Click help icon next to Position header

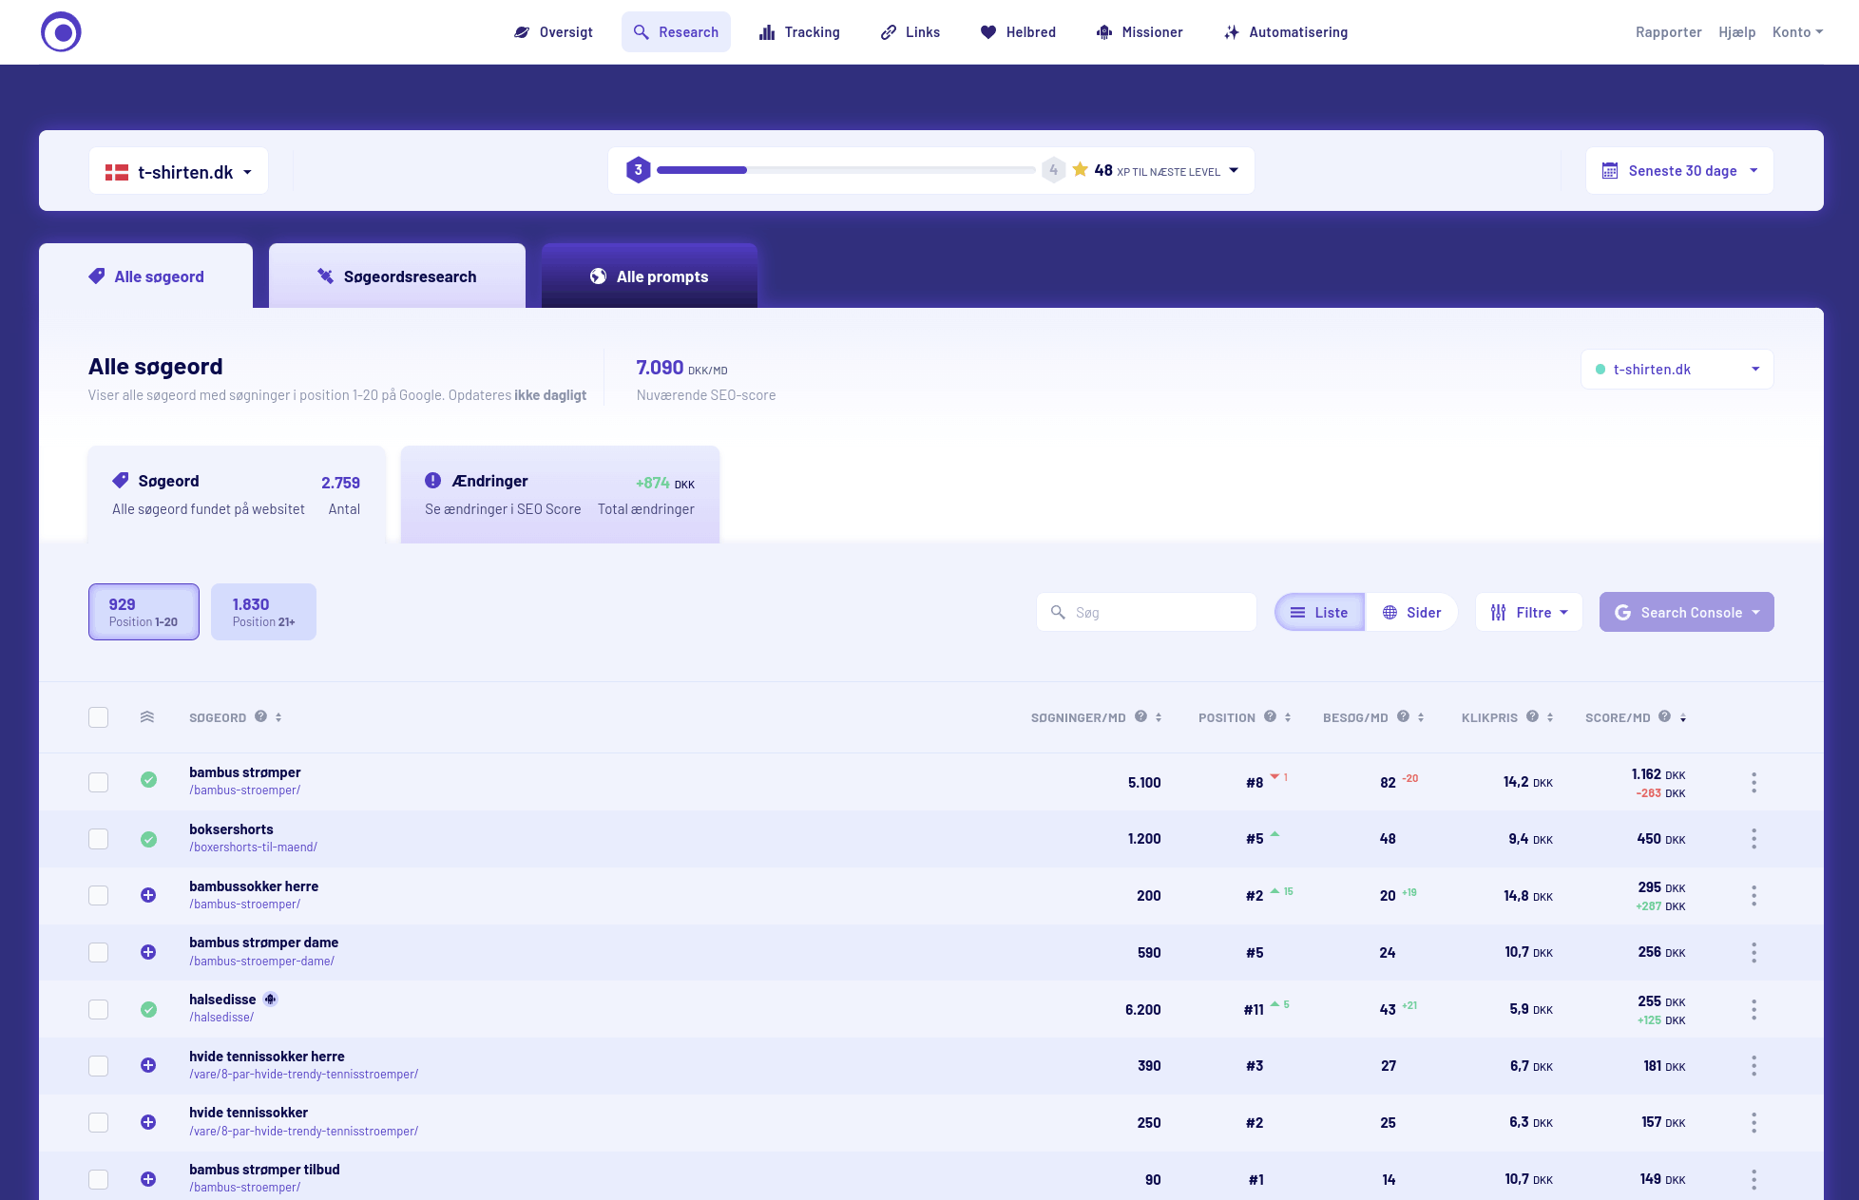pyautogui.click(x=1270, y=716)
